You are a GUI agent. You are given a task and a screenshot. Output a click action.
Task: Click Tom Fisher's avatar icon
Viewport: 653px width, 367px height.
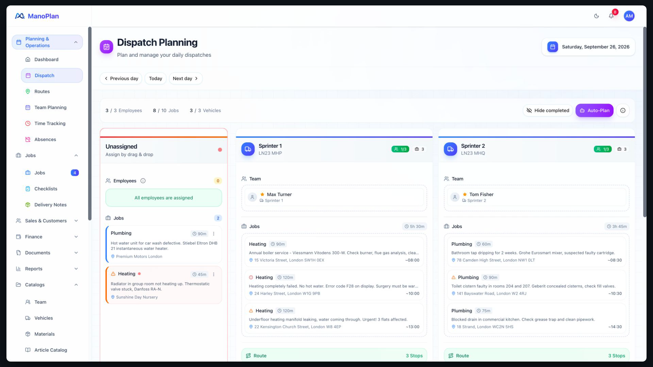(x=455, y=197)
